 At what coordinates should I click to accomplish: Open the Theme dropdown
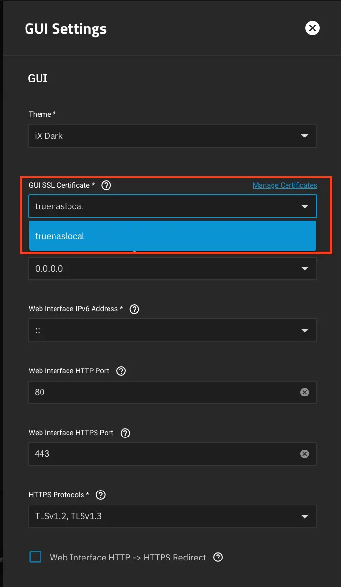click(x=305, y=136)
